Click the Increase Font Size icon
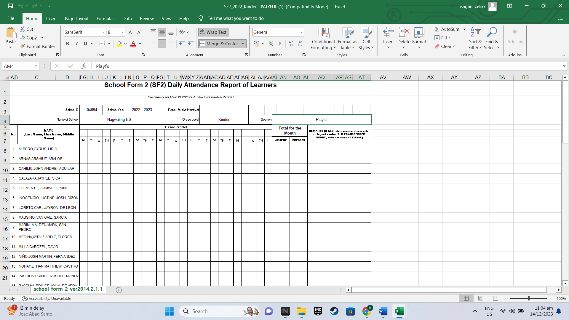 pyautogui.click(x=130, y=32)
